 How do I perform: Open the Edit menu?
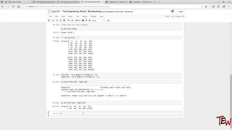(57, 16)
